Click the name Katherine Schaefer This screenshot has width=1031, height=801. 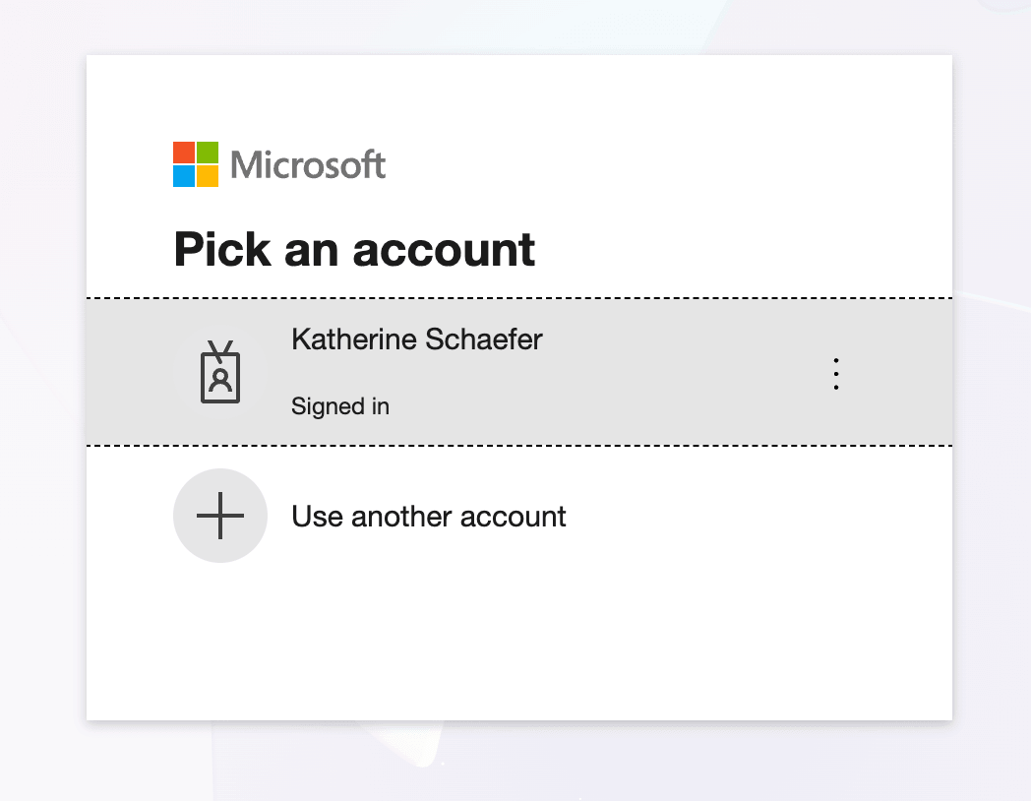(417, 339)
